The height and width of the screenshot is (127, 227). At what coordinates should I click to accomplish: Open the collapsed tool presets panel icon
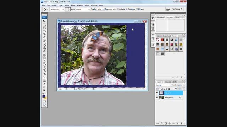tap(153, 18)
